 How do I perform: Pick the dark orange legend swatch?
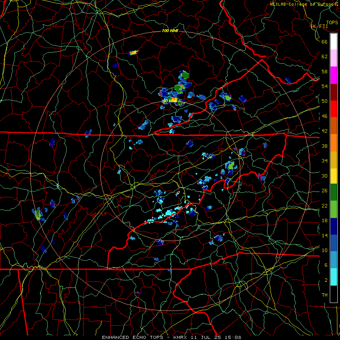tap(334, 125)
